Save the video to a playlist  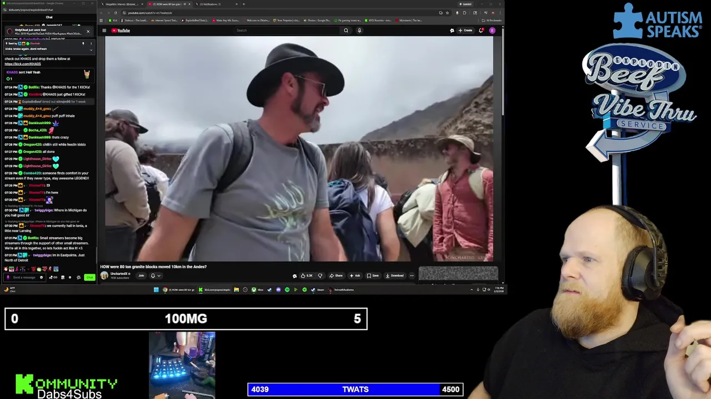pyautogui.click(x=373, y=275)
